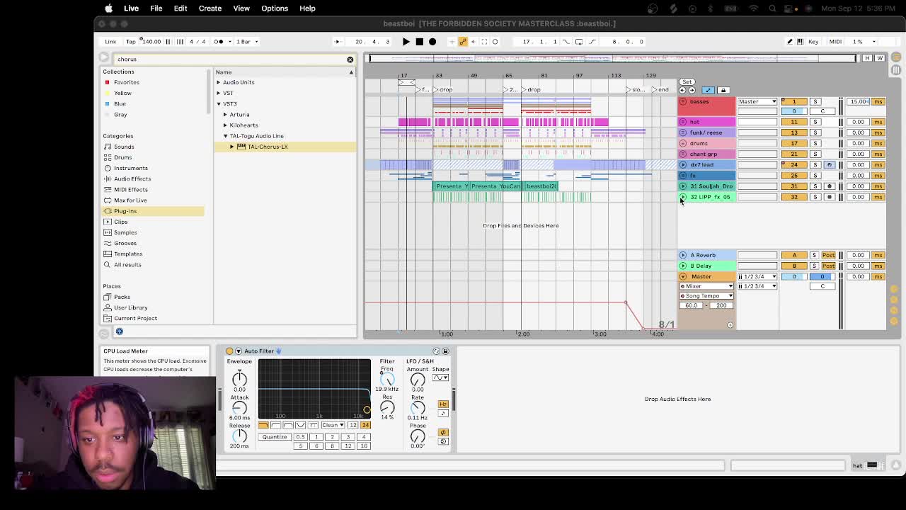This screenshot has height=510, width=906.
Task: Stop playback with the Stop button
Action: pos(419,42)
